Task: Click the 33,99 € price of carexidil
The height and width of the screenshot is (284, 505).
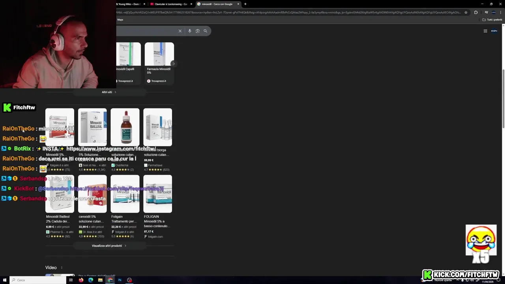Action: tap(83, 227)
